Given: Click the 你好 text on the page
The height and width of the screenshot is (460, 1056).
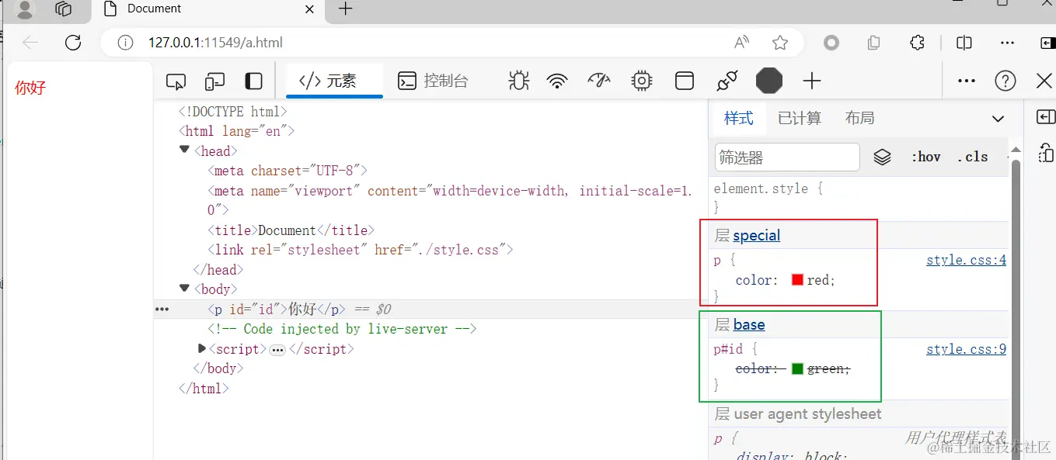Looking at the screenshot, I should coord(30,88).
